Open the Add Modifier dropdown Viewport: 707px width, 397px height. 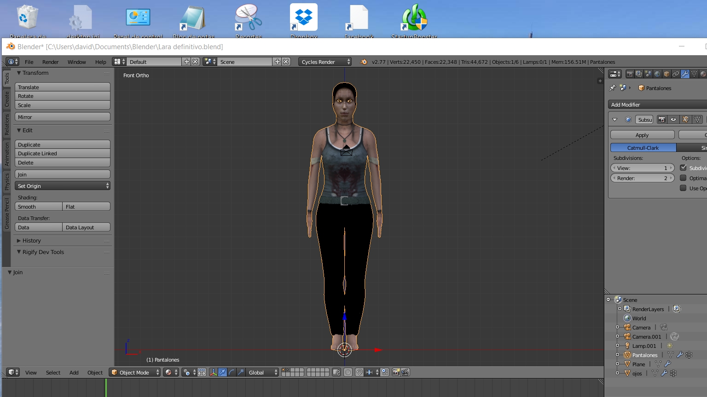(657, 104)
